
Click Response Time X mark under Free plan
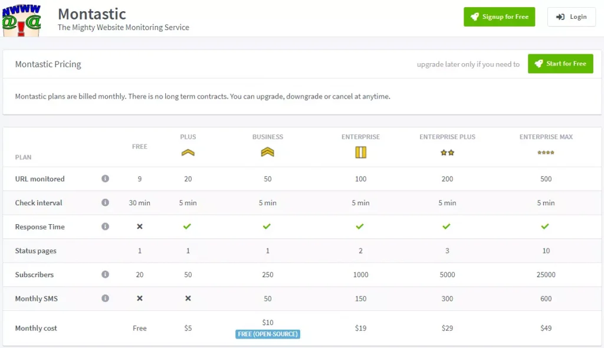140,226
